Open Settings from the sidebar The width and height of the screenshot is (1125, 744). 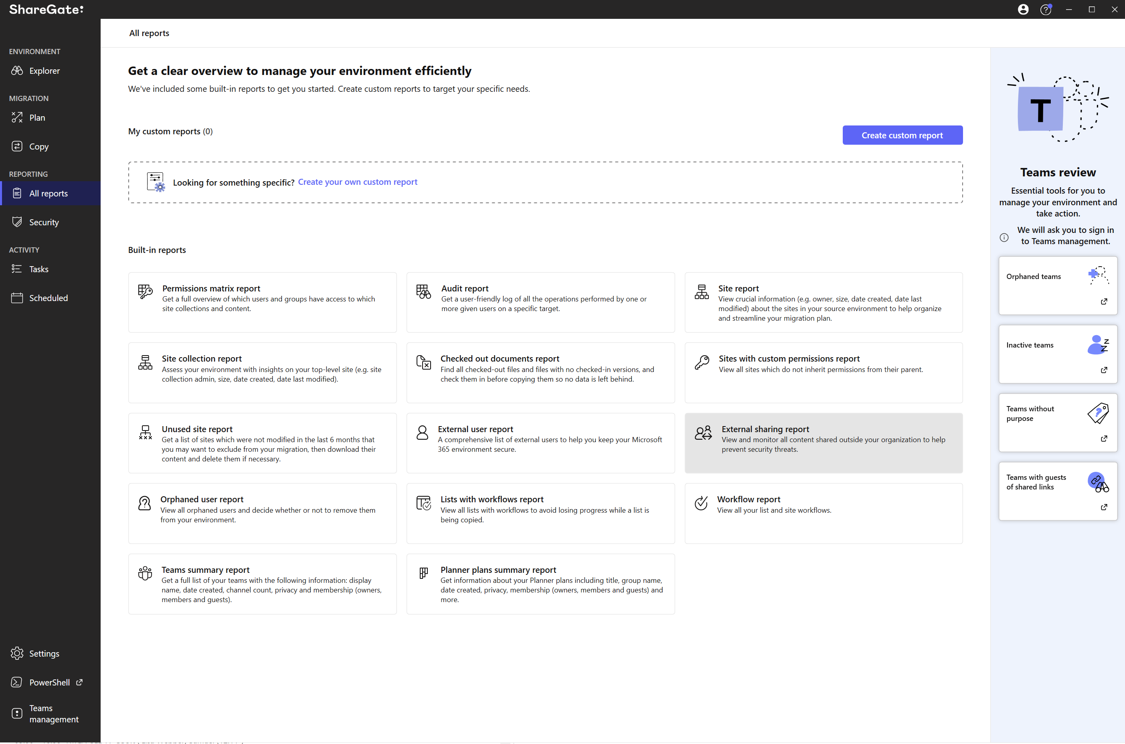[44, 653]
